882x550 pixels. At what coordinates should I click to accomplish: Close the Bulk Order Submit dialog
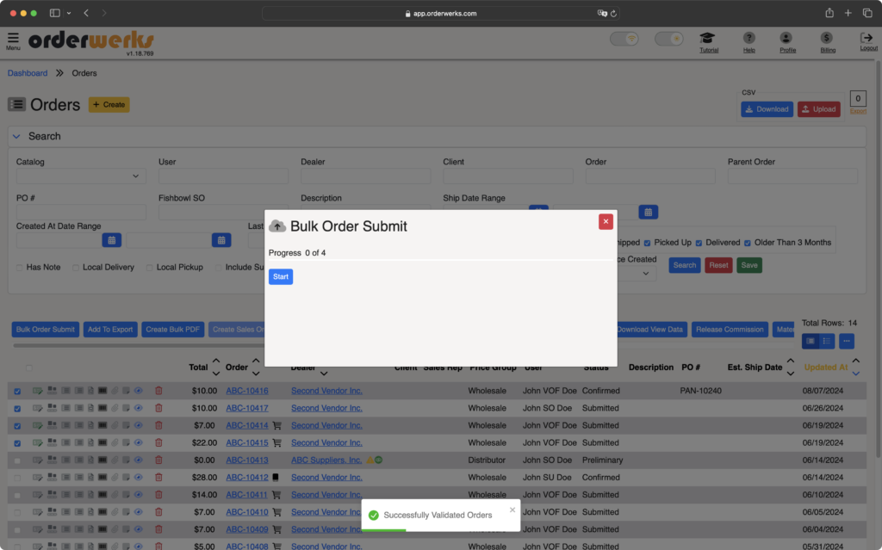coord(606,221)
